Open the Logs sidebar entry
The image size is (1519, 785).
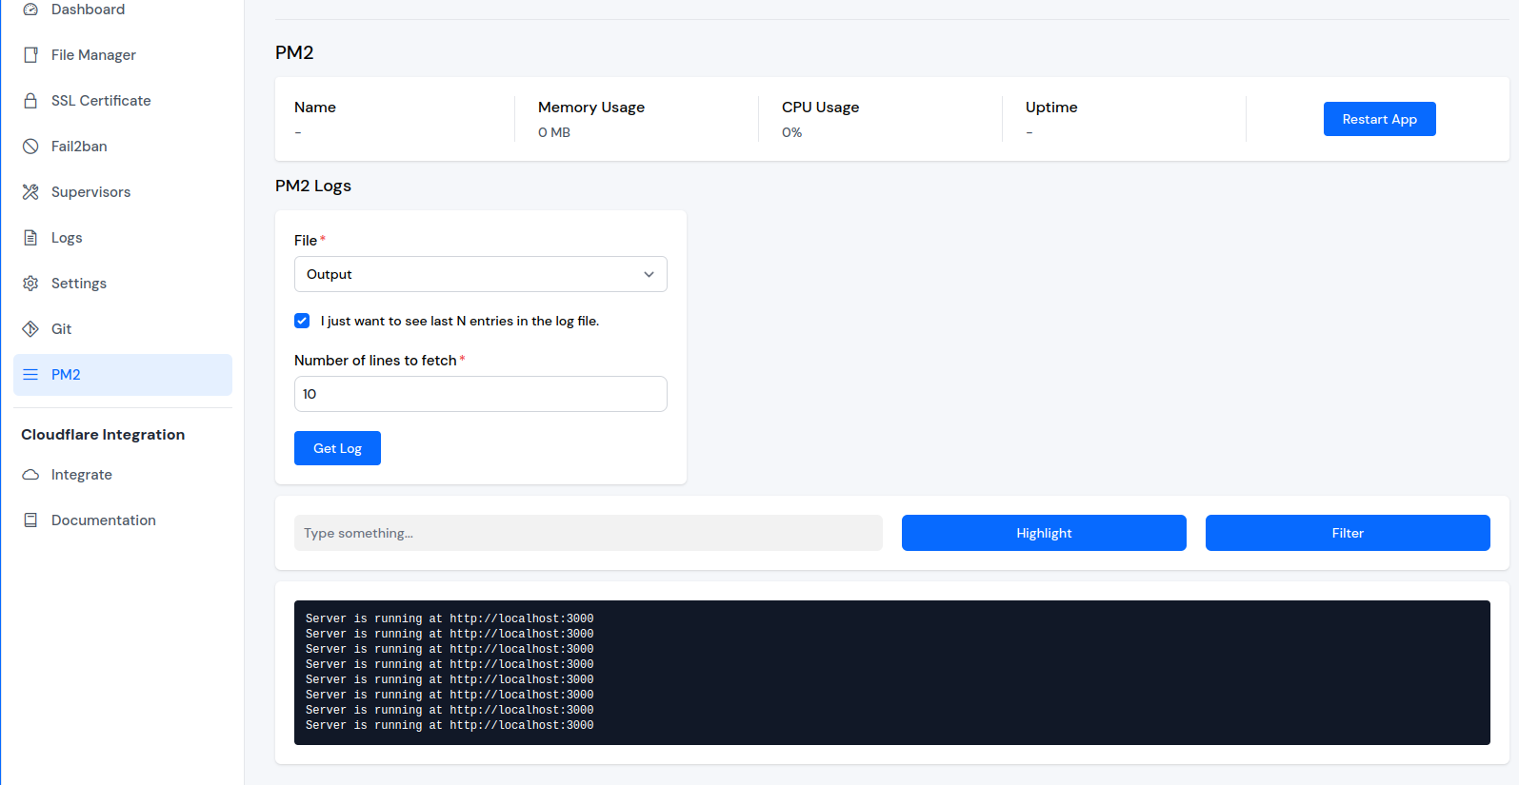tap(123, 238)
